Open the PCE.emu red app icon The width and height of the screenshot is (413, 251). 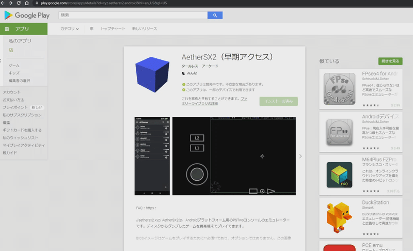(x=339, y=247)
